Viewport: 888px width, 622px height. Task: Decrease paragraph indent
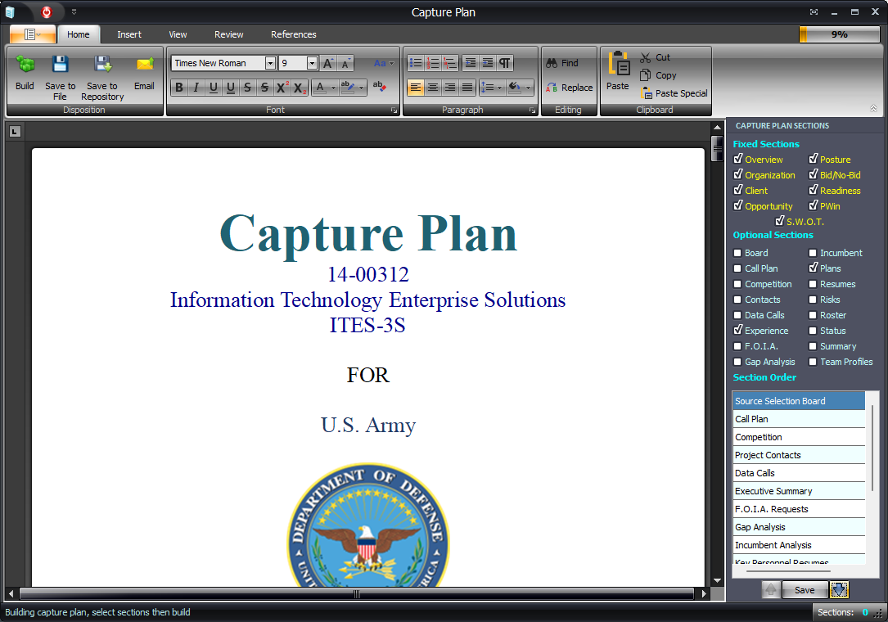(x=470, y=63)
